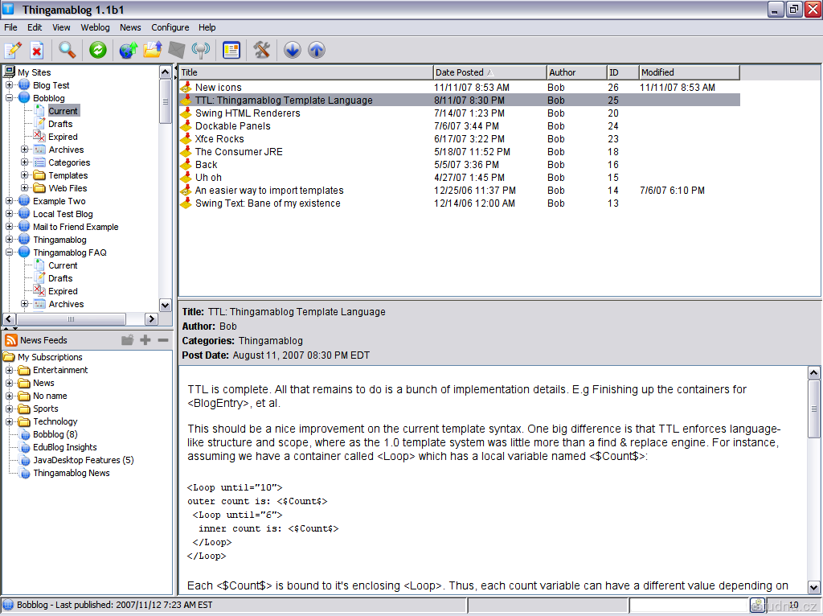Click the delete entry red X icon
823x616 pixels.
(x=37, y=50)
